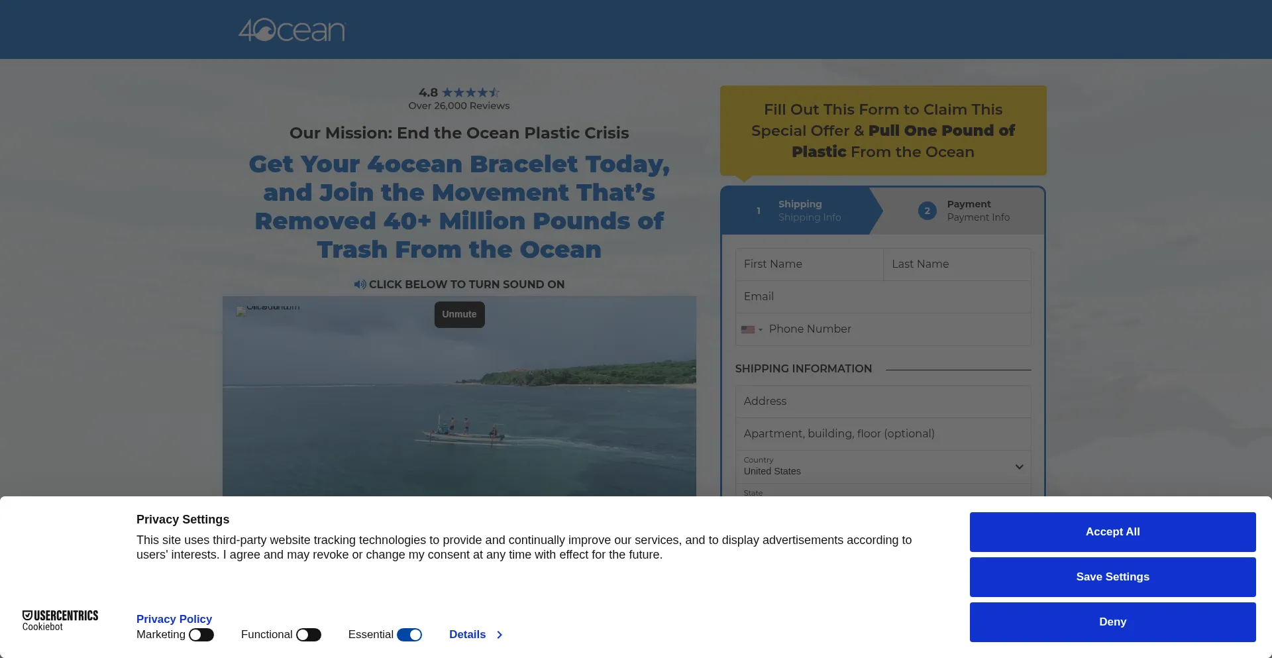This screenshot has height=658, width=1272.
Task: Open the Privacy Policy link
Action: pos(174,619)
